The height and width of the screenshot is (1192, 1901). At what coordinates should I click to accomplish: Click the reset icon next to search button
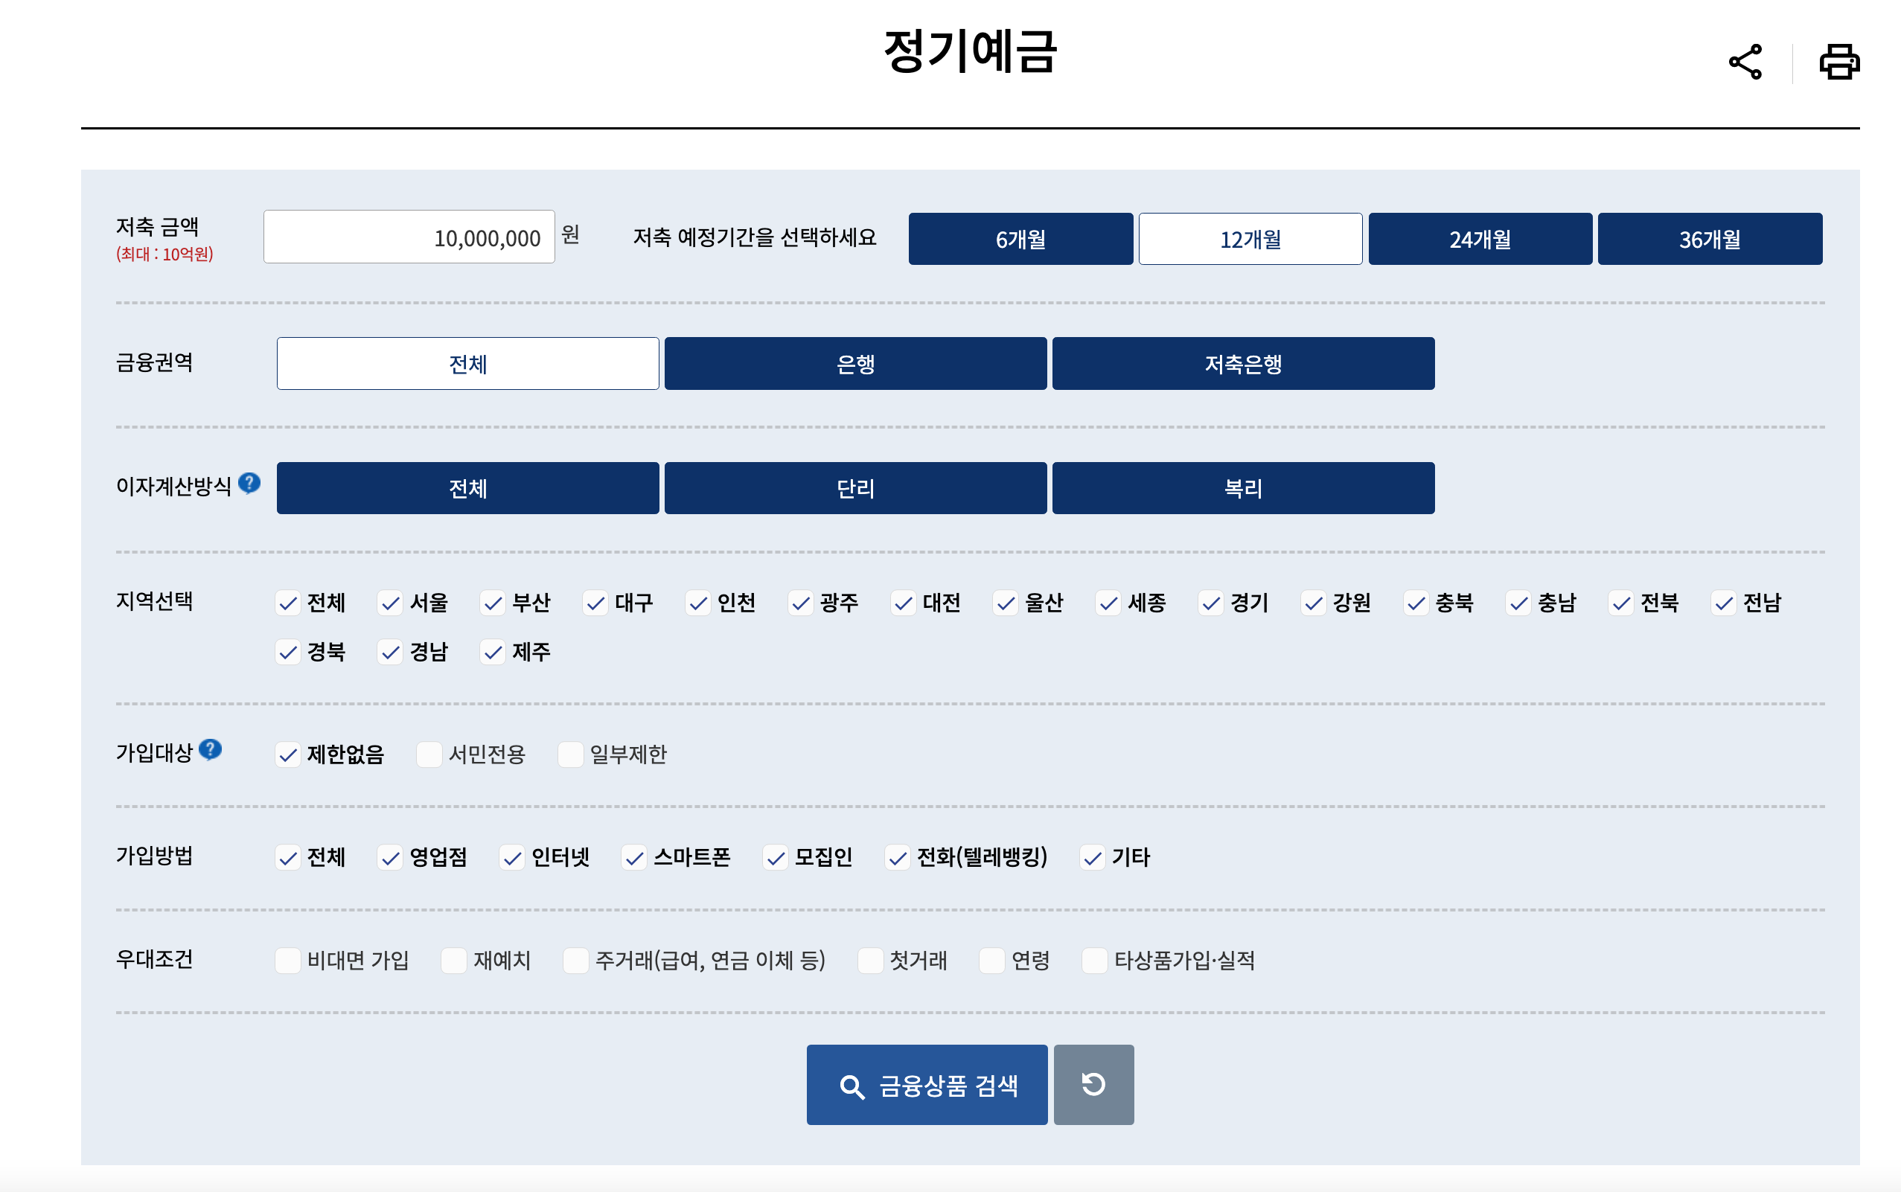pos(1093,1084)
